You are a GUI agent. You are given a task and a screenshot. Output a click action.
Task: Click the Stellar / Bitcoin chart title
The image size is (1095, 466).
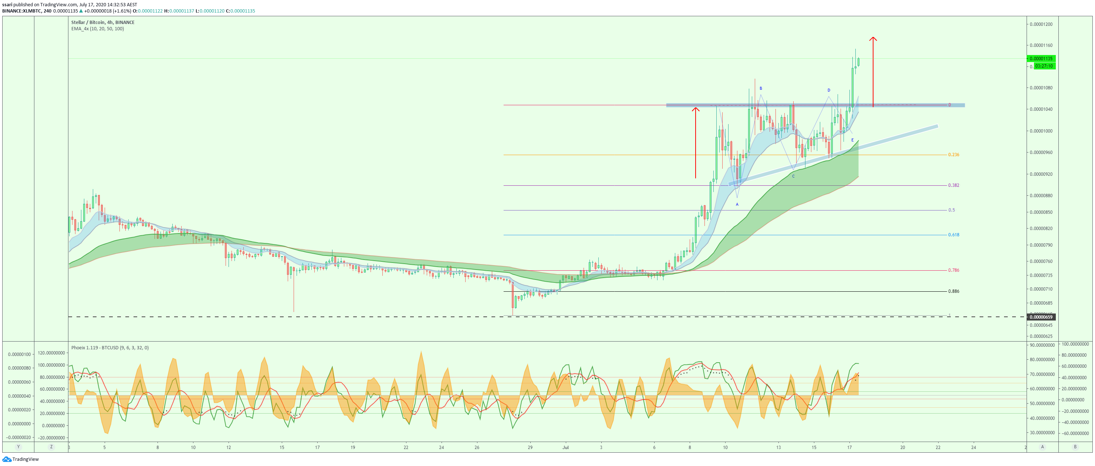coord(103,23)
